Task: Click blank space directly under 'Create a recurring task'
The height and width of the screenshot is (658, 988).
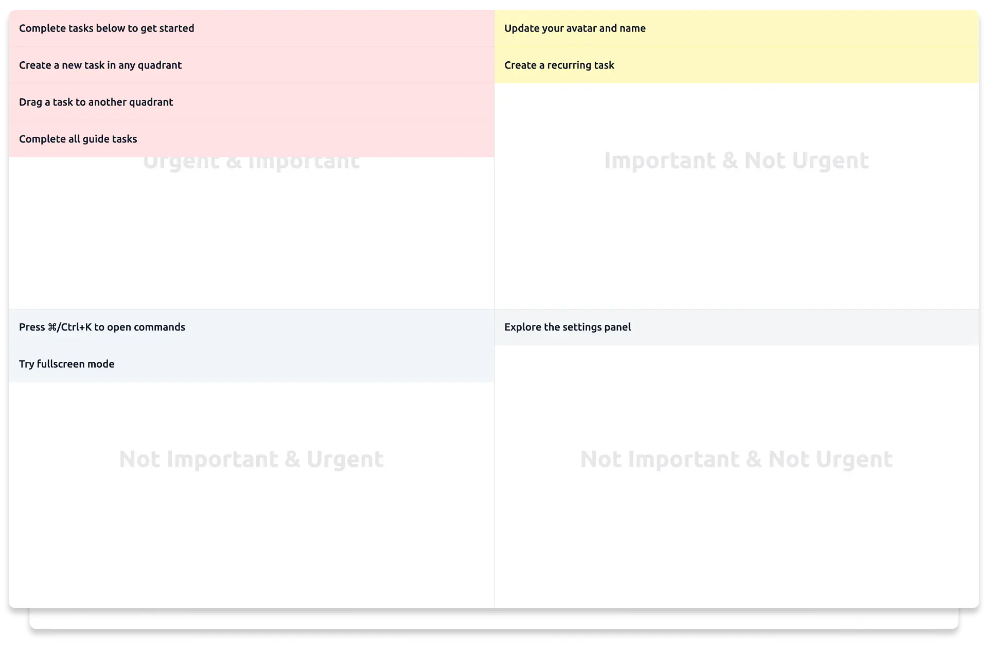Action: tap(559, 103)
